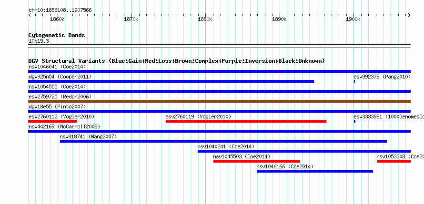424x204 pixels.
Task: Click the 10p15.3 band label
Action: [39, 41]
